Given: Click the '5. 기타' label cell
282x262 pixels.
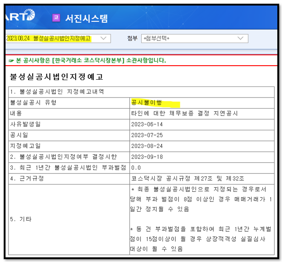Looking at the screenshot, I should pos(69,219).
